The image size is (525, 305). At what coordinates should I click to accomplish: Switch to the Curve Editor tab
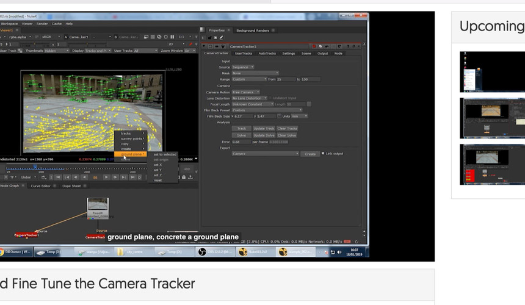[x=40, y=186]
